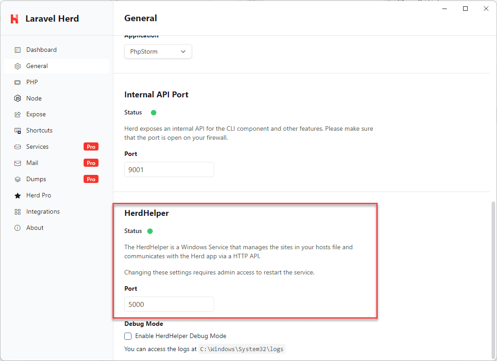The height and width of the screenshot is (361, 497).
Task: Enable HerdHelper Debug Mode checkbox
Action: [128, 336]
